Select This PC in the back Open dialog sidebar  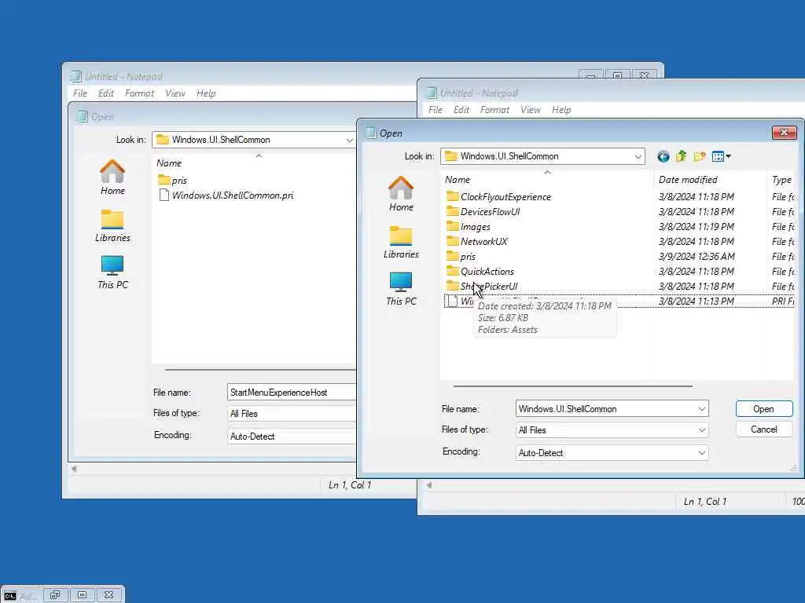(x=112, y=272)
